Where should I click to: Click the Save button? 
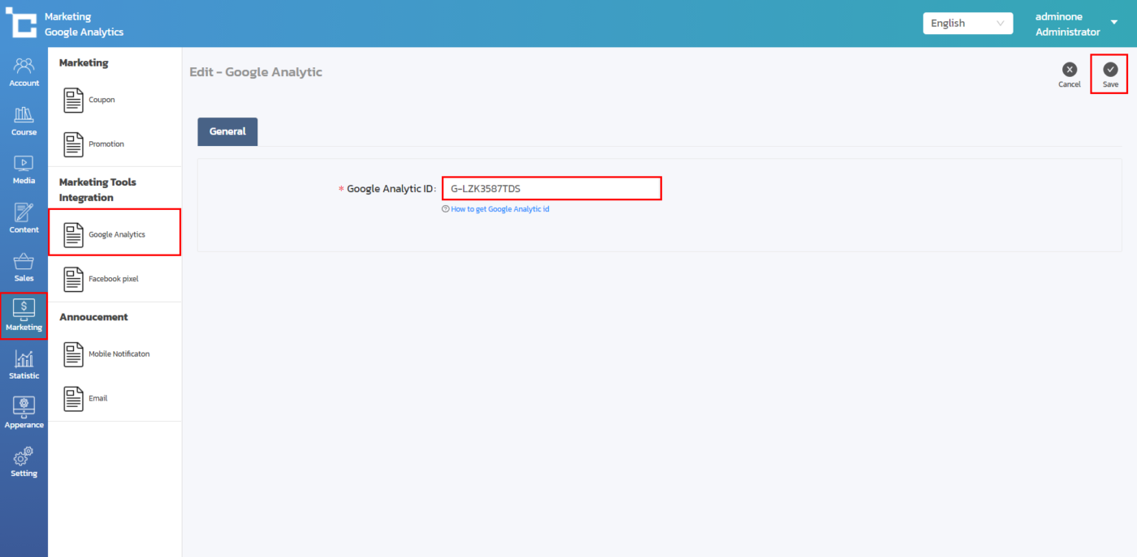pos(1109,74)
